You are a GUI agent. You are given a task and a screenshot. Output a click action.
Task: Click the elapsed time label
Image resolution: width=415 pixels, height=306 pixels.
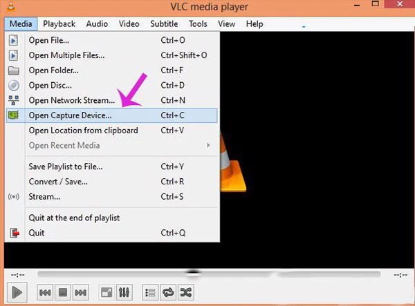(18, 275)
